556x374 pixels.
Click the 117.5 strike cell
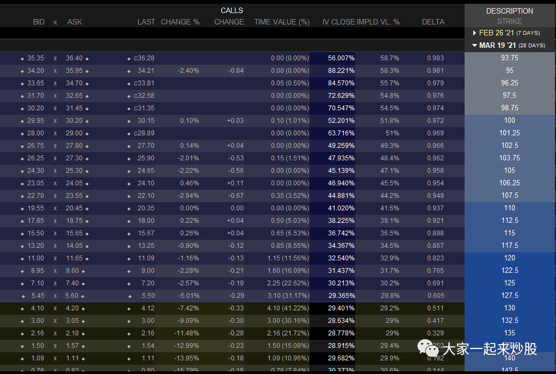click(x=510, y=246)
